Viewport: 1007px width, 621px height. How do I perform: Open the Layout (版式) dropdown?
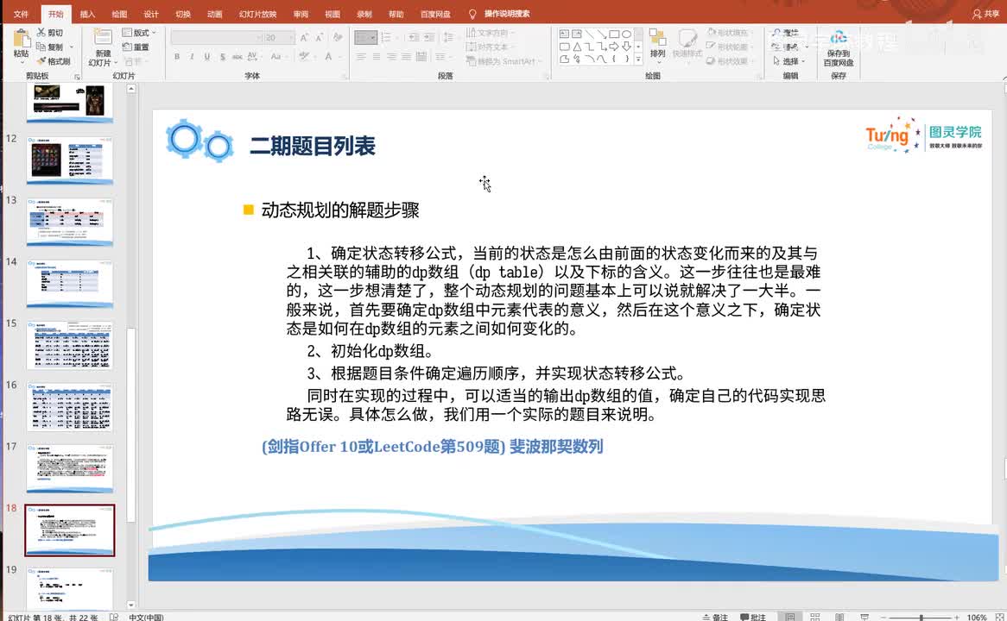[139, 32]
